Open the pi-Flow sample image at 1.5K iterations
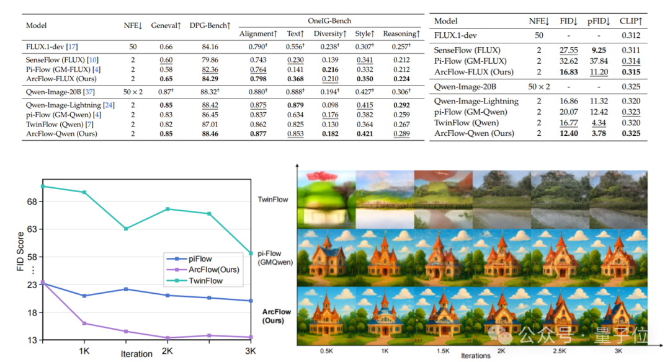This screenshot has height=362, width=670. coord(443,257)
